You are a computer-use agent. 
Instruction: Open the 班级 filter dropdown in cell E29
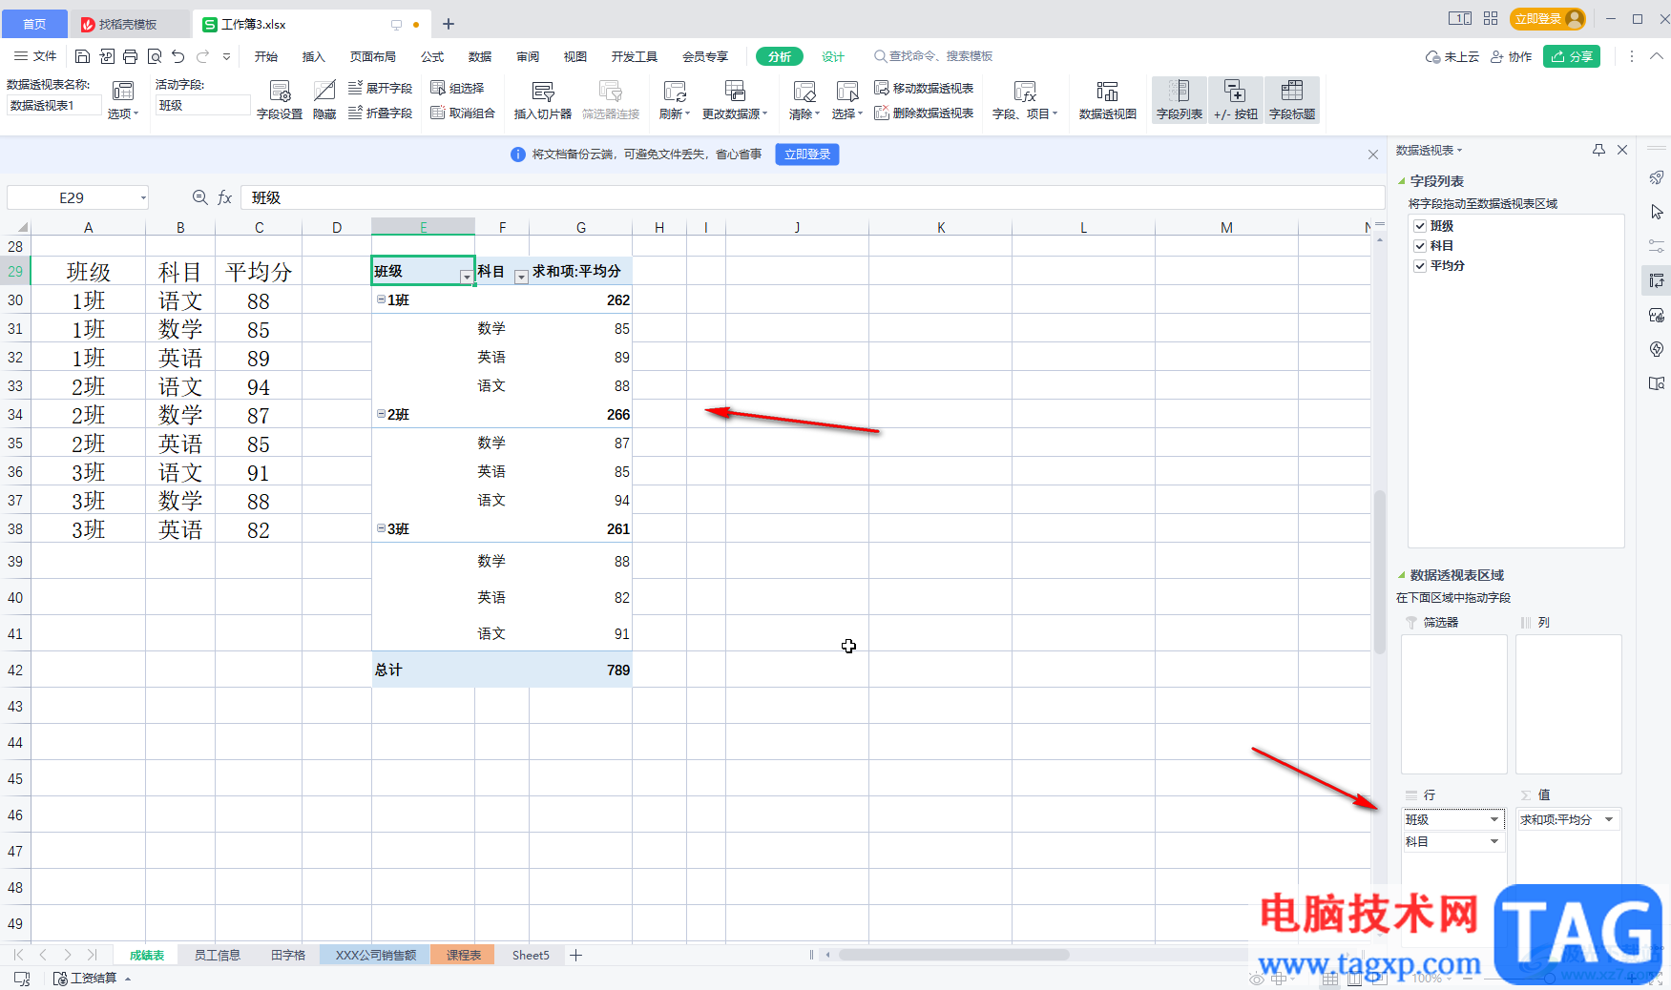point(466,277)
